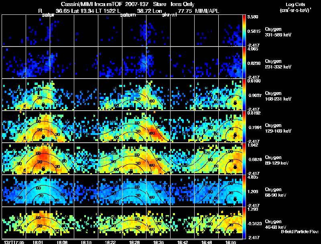Click the "18:28" time axis label

134,242
